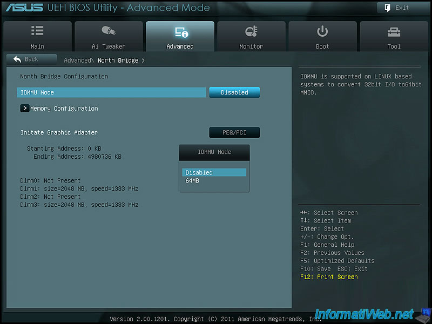Click the F12: Print Screen hint
Screen dimensions: 432x324
tap(329, 277)
